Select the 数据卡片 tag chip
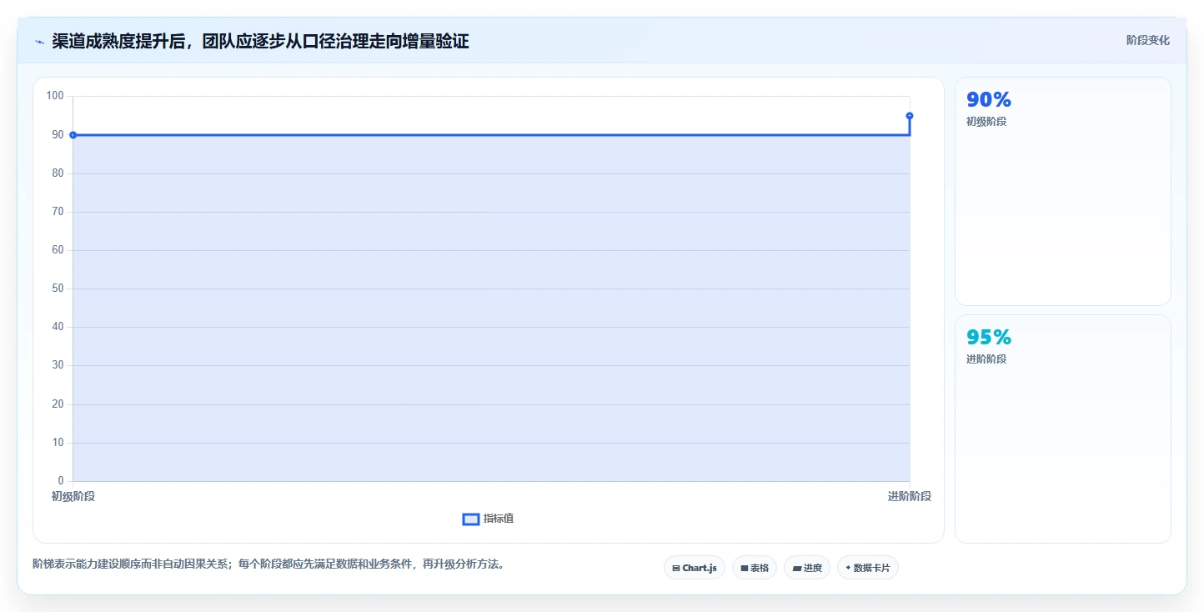This screenshot has height=612, width=1204. pyautogui.click(x=868, y=568)
